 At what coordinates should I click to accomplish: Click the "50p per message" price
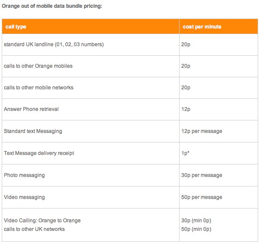[x=202, y=197]
